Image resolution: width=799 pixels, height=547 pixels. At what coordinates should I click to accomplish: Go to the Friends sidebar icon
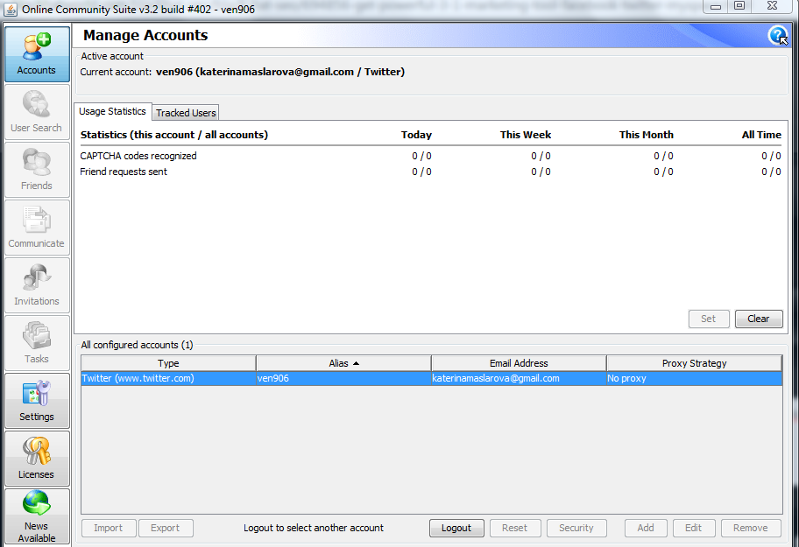(37, 170)
